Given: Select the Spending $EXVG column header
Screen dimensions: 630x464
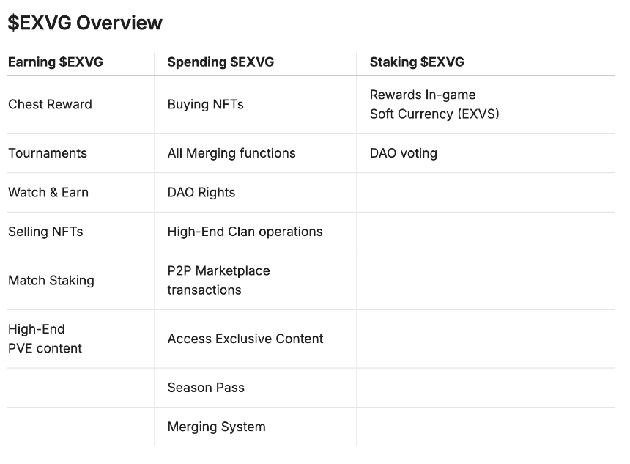Looking at the screenshot, I should point(220,62).
